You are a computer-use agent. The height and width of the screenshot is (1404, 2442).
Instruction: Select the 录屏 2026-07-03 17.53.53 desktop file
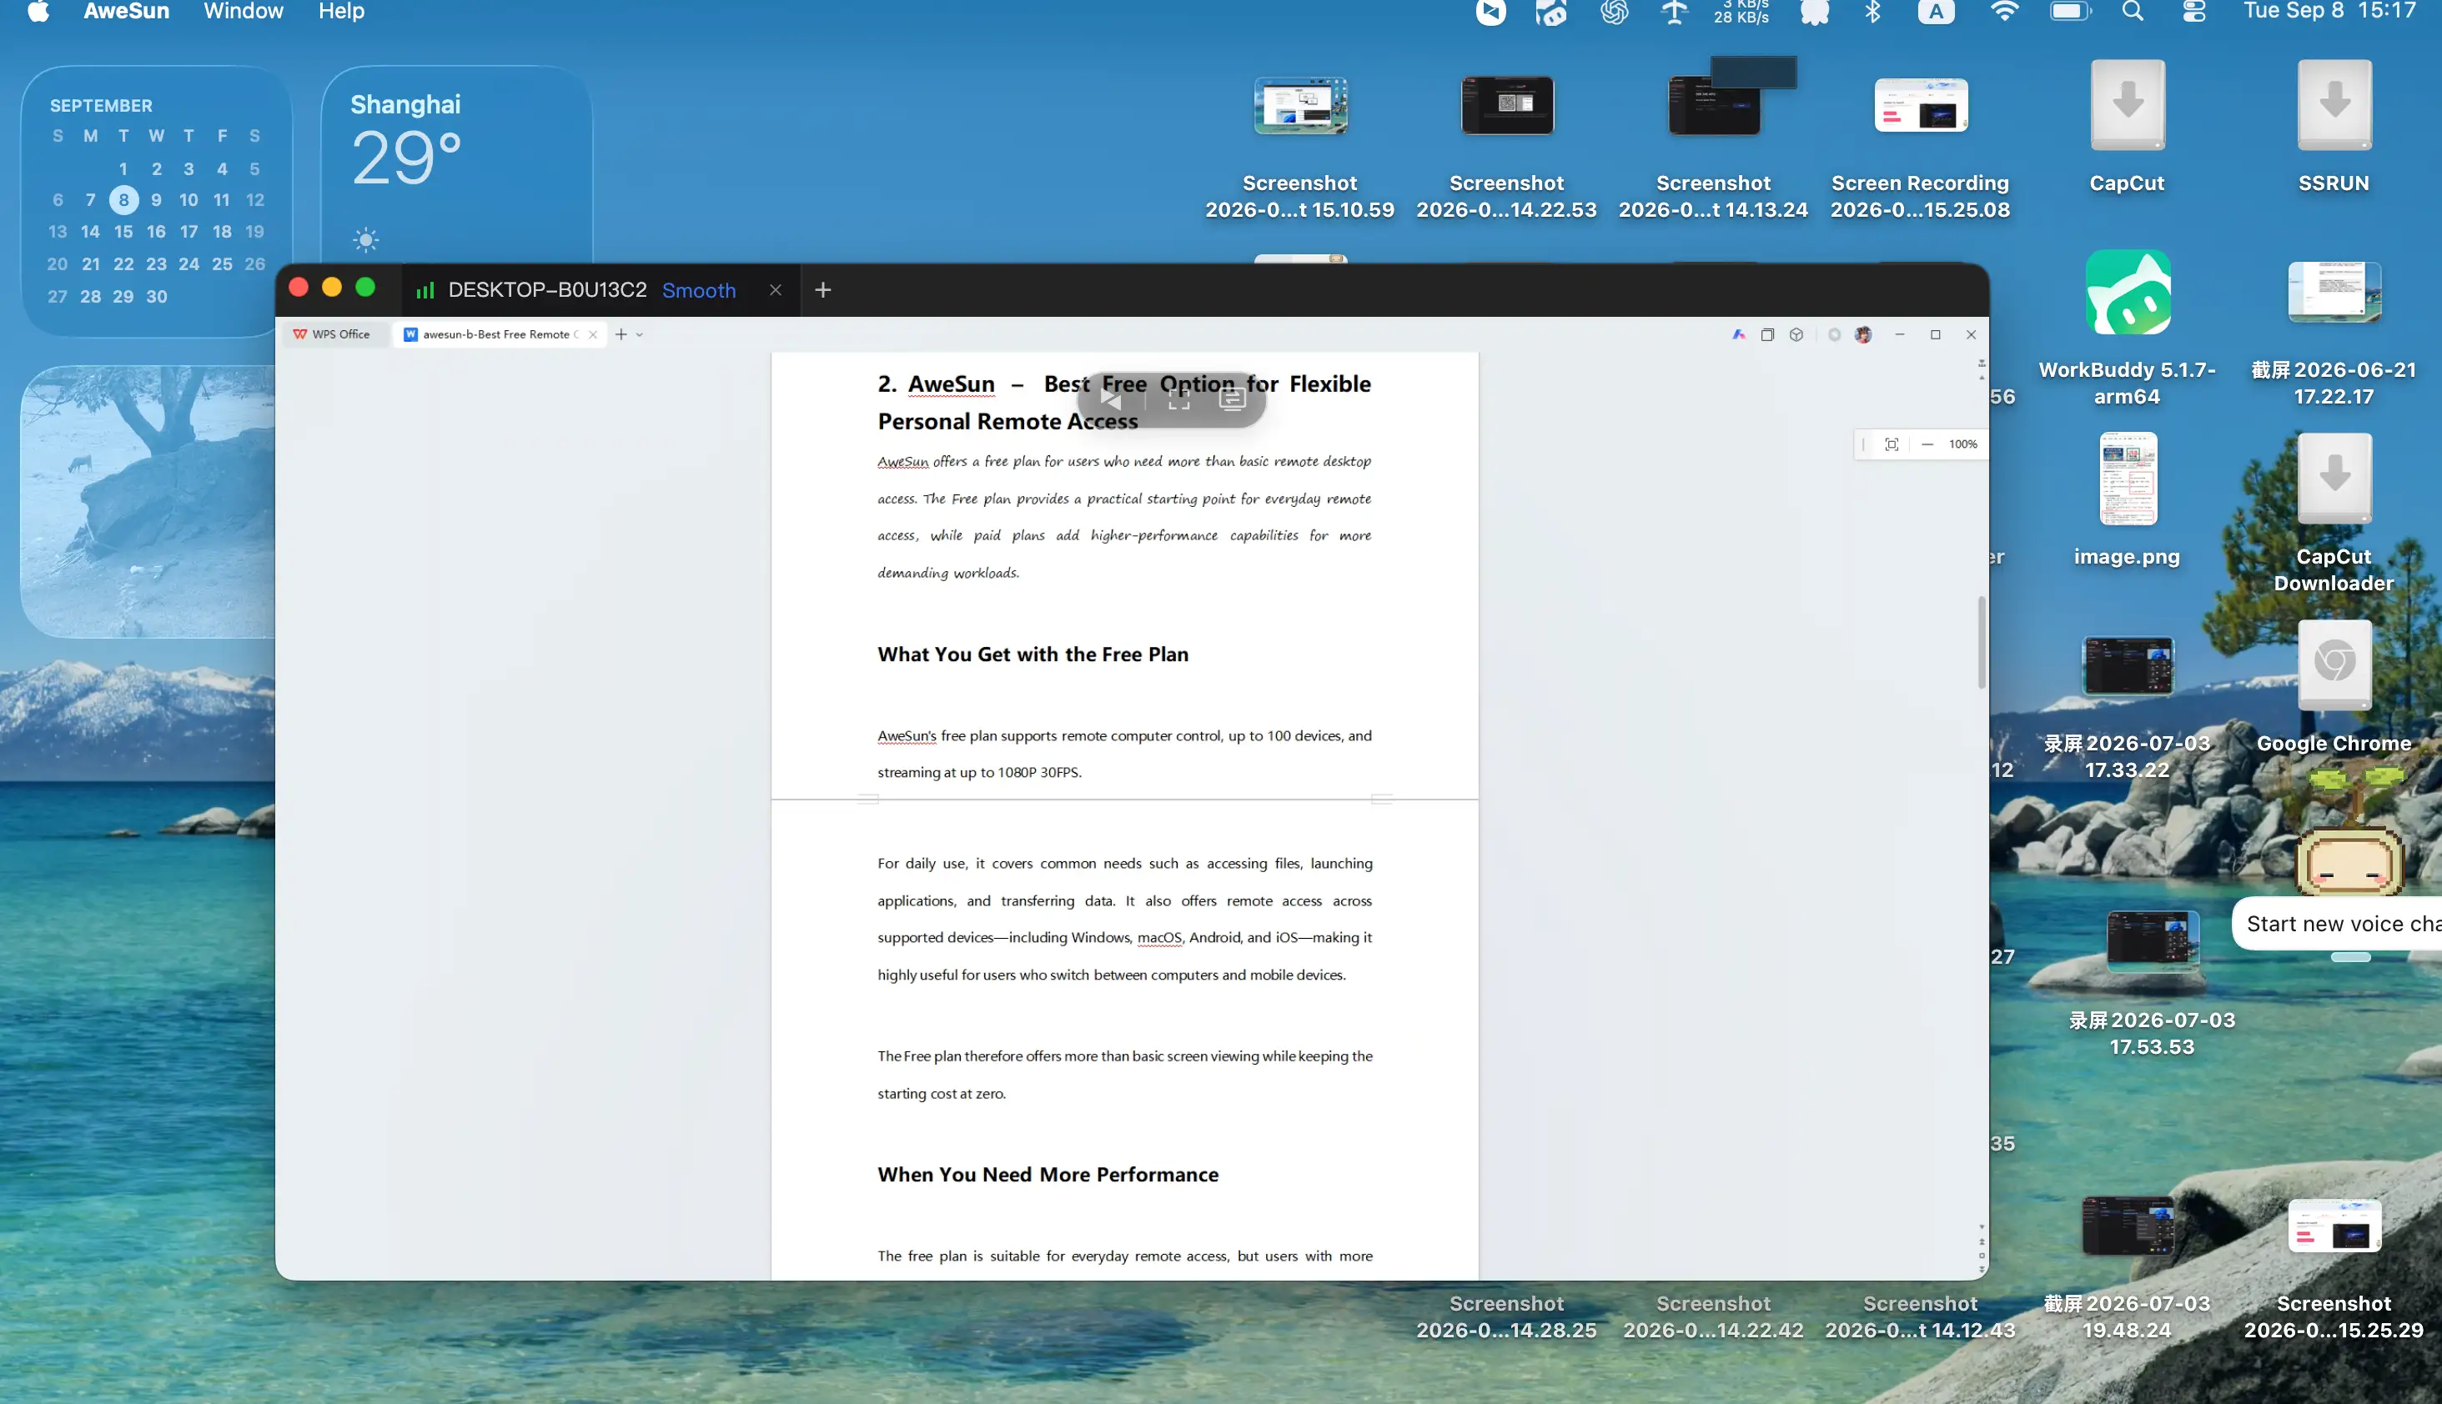coord(2153,942)
